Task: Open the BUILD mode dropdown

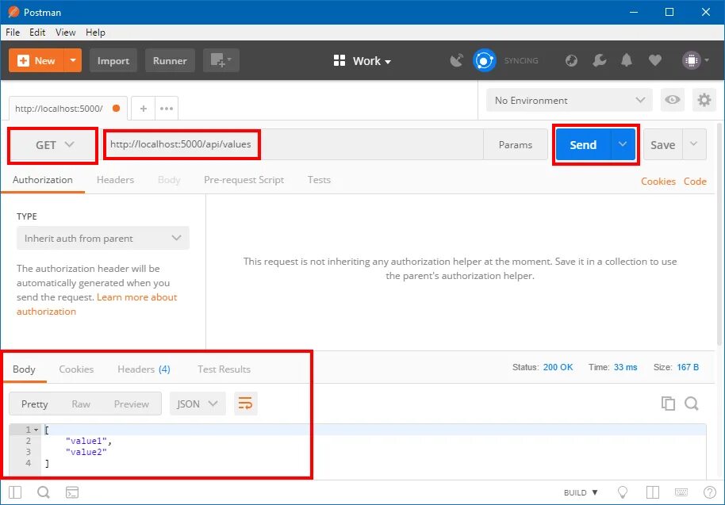Action: (581, 492)
